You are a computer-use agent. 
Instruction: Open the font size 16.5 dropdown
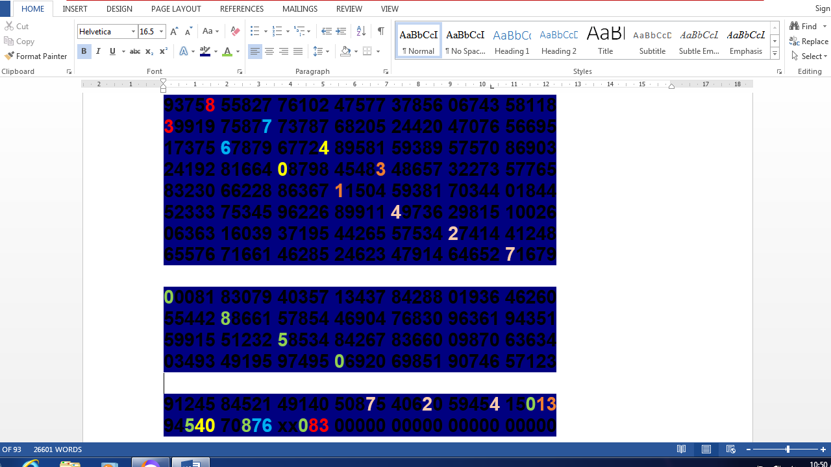[161, 31]
